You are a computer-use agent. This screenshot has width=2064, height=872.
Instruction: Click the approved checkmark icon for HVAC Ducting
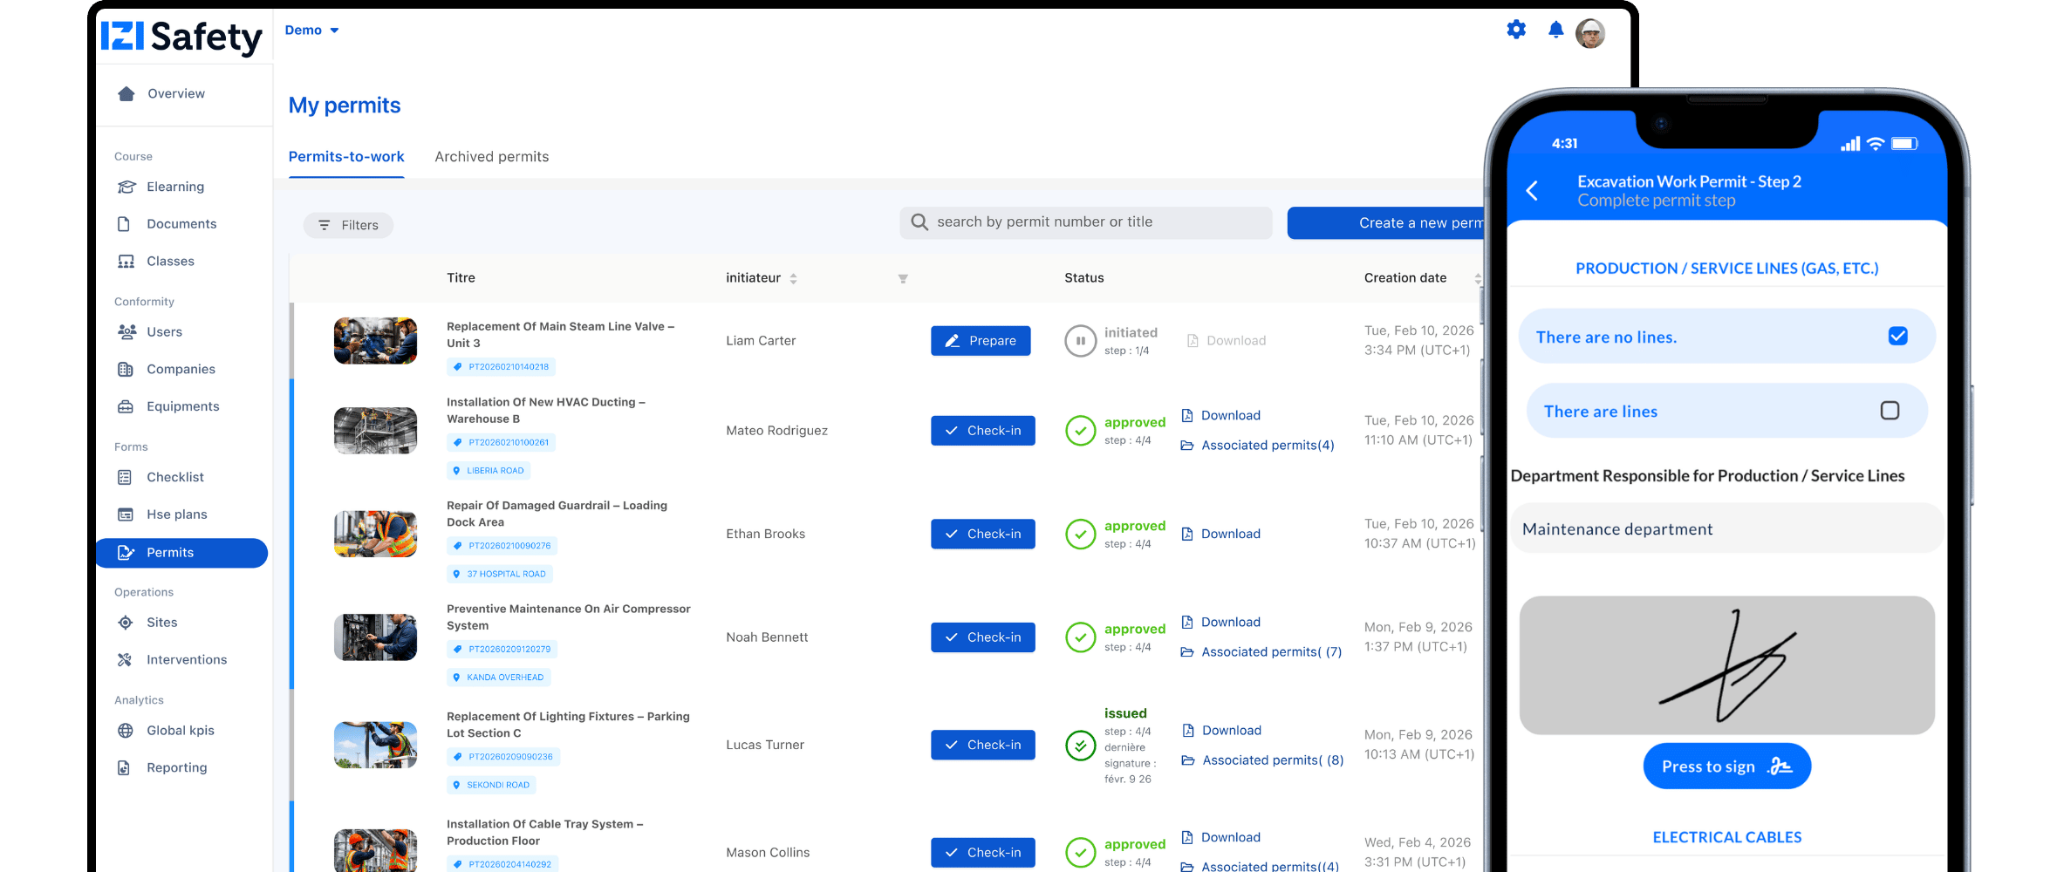(1080, 431)
